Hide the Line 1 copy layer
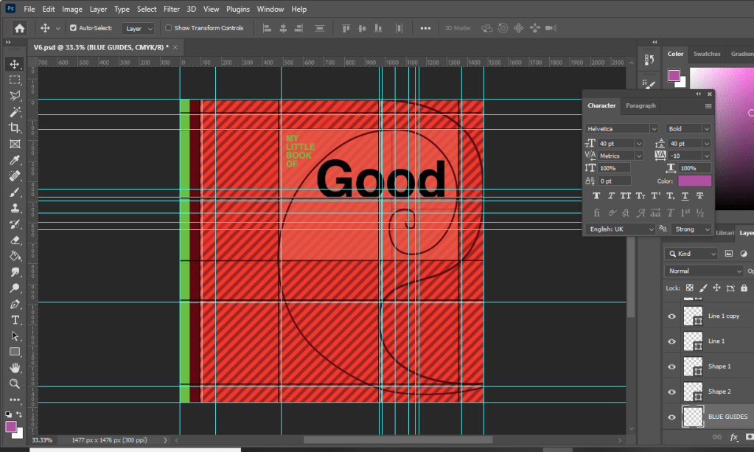The width and height of the screenshot is (754, 452). 671,316
